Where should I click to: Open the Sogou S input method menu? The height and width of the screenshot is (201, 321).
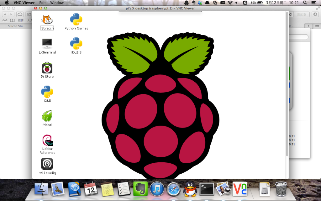tap(245, 3)
